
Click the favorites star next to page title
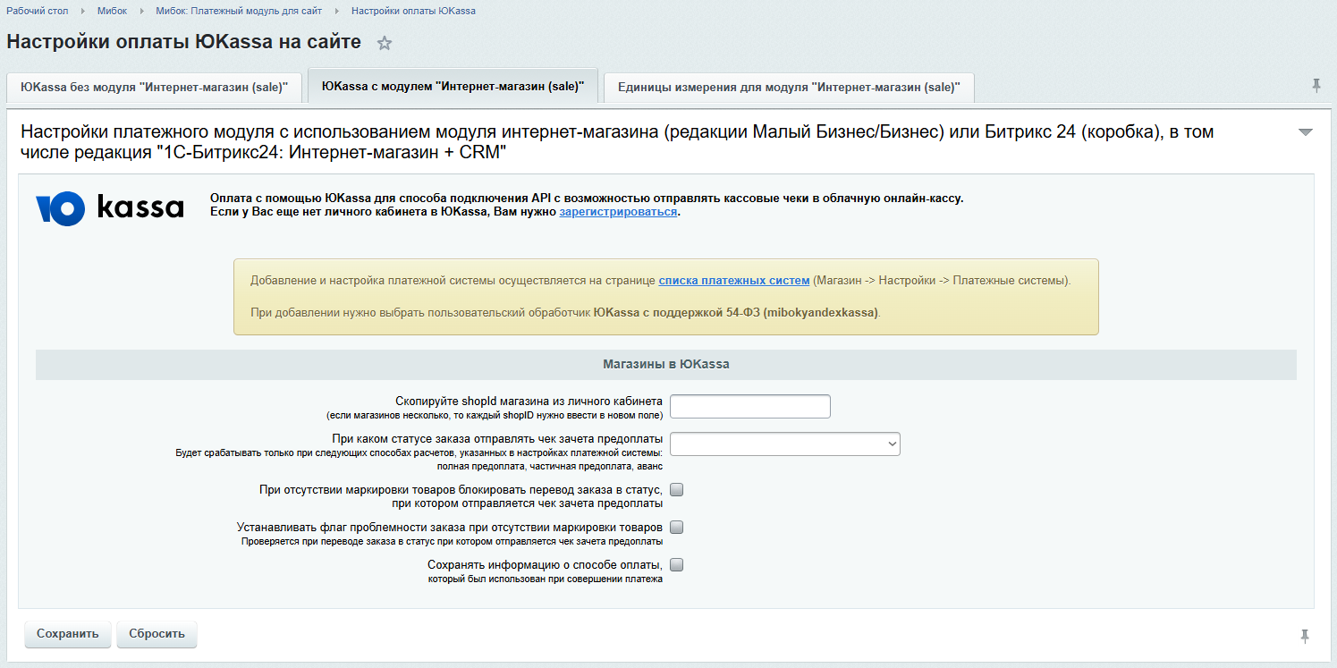coord(385,43)
